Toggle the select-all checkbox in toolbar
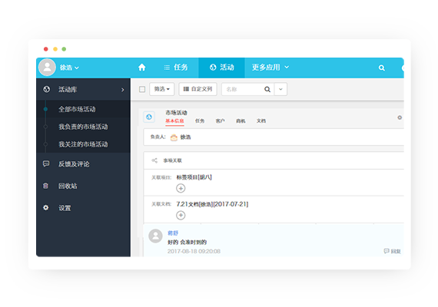This screenshot has height=307, width=438. point(142,89)
